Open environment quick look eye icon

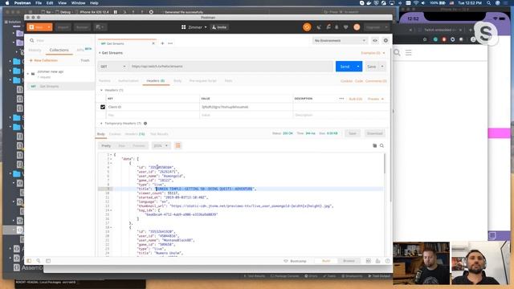[x=375, y=40]
